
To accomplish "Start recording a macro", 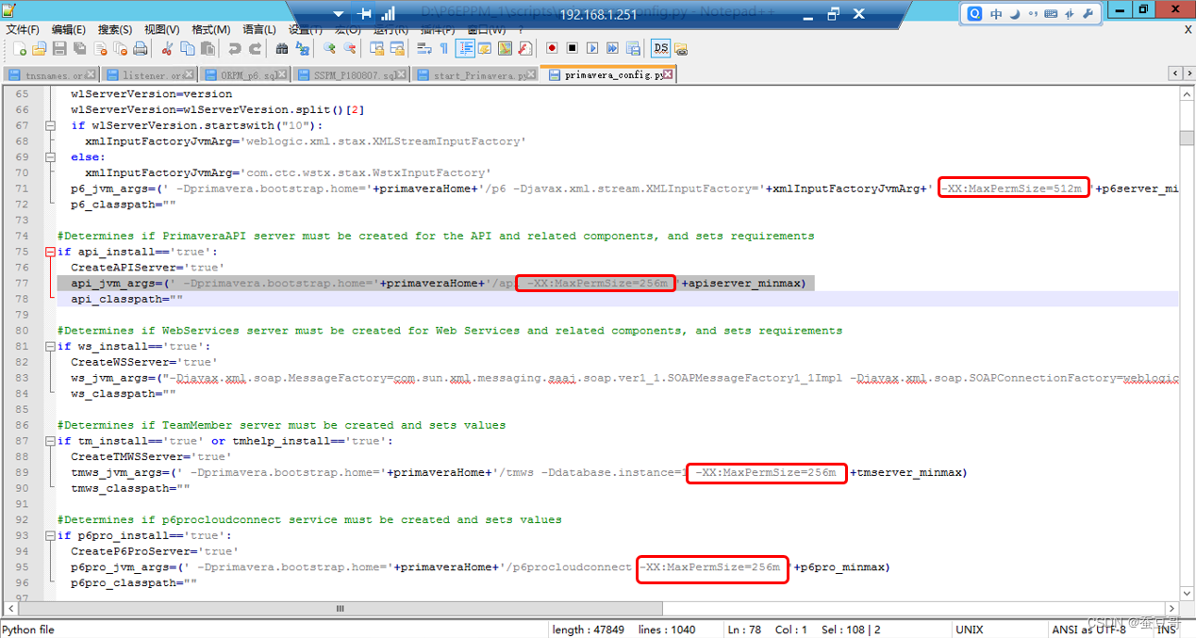I will pyautogui.click(x=552, y=49).
